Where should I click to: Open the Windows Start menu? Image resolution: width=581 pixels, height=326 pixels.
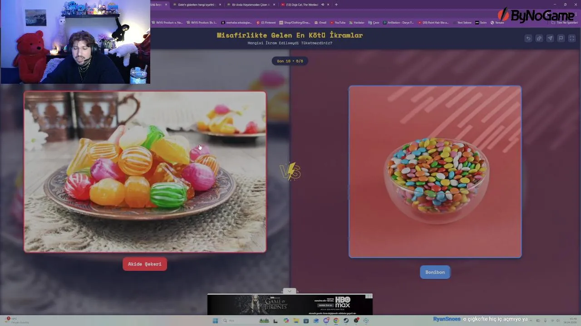(x=215, y=321)
